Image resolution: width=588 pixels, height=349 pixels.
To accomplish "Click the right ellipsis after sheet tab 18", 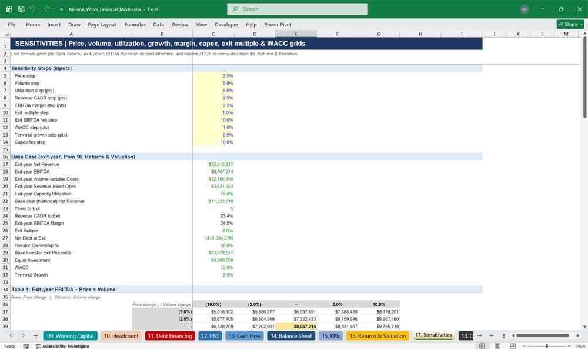I will coord(479,335).
